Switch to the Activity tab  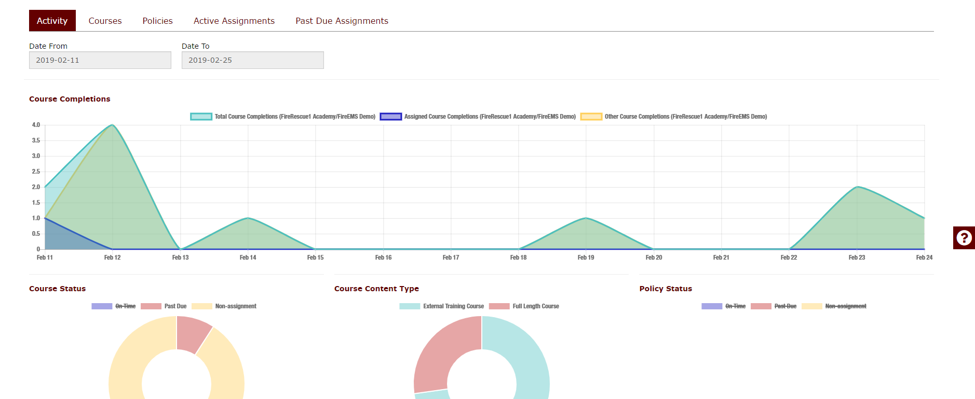pyautogui.click(x=52, y=21)
